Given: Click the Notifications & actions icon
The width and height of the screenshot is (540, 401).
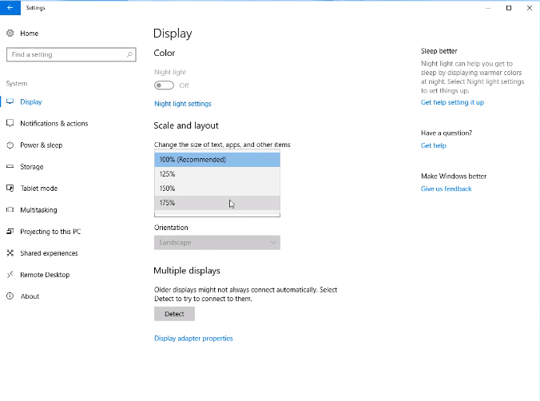Looking at the screenshot, I should [10, 124].
